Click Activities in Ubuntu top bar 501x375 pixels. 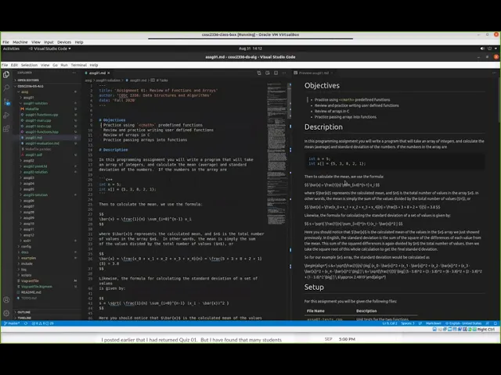[11, 48]
